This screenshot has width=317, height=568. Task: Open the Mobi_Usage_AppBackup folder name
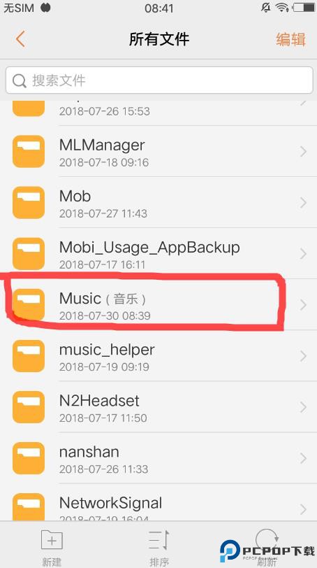[x=149, y=248]
